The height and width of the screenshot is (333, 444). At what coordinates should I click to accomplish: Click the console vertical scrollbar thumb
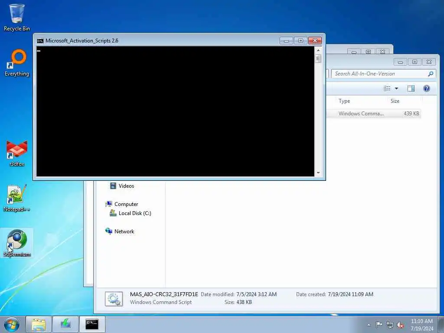pyautogui.click(x=318, y=59)
